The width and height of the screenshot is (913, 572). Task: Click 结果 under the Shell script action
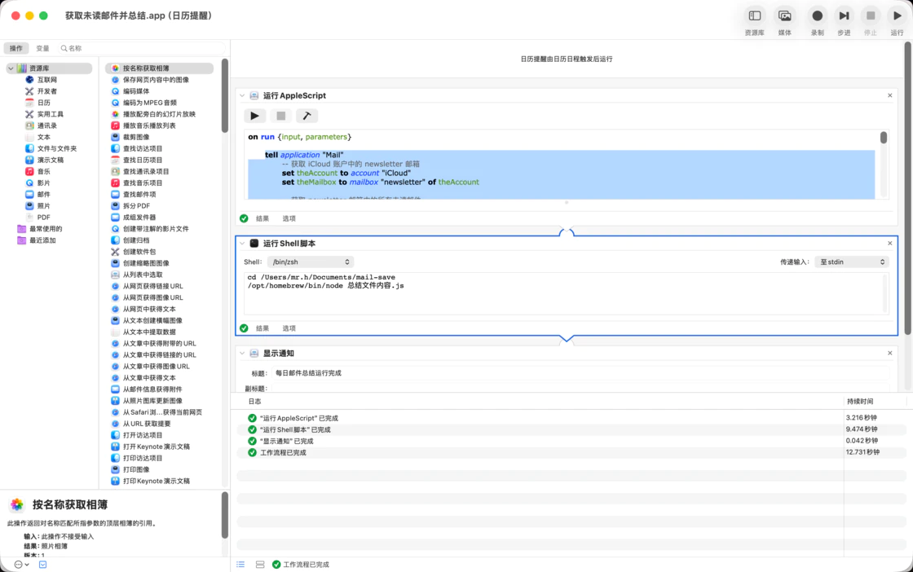[262, 328]
